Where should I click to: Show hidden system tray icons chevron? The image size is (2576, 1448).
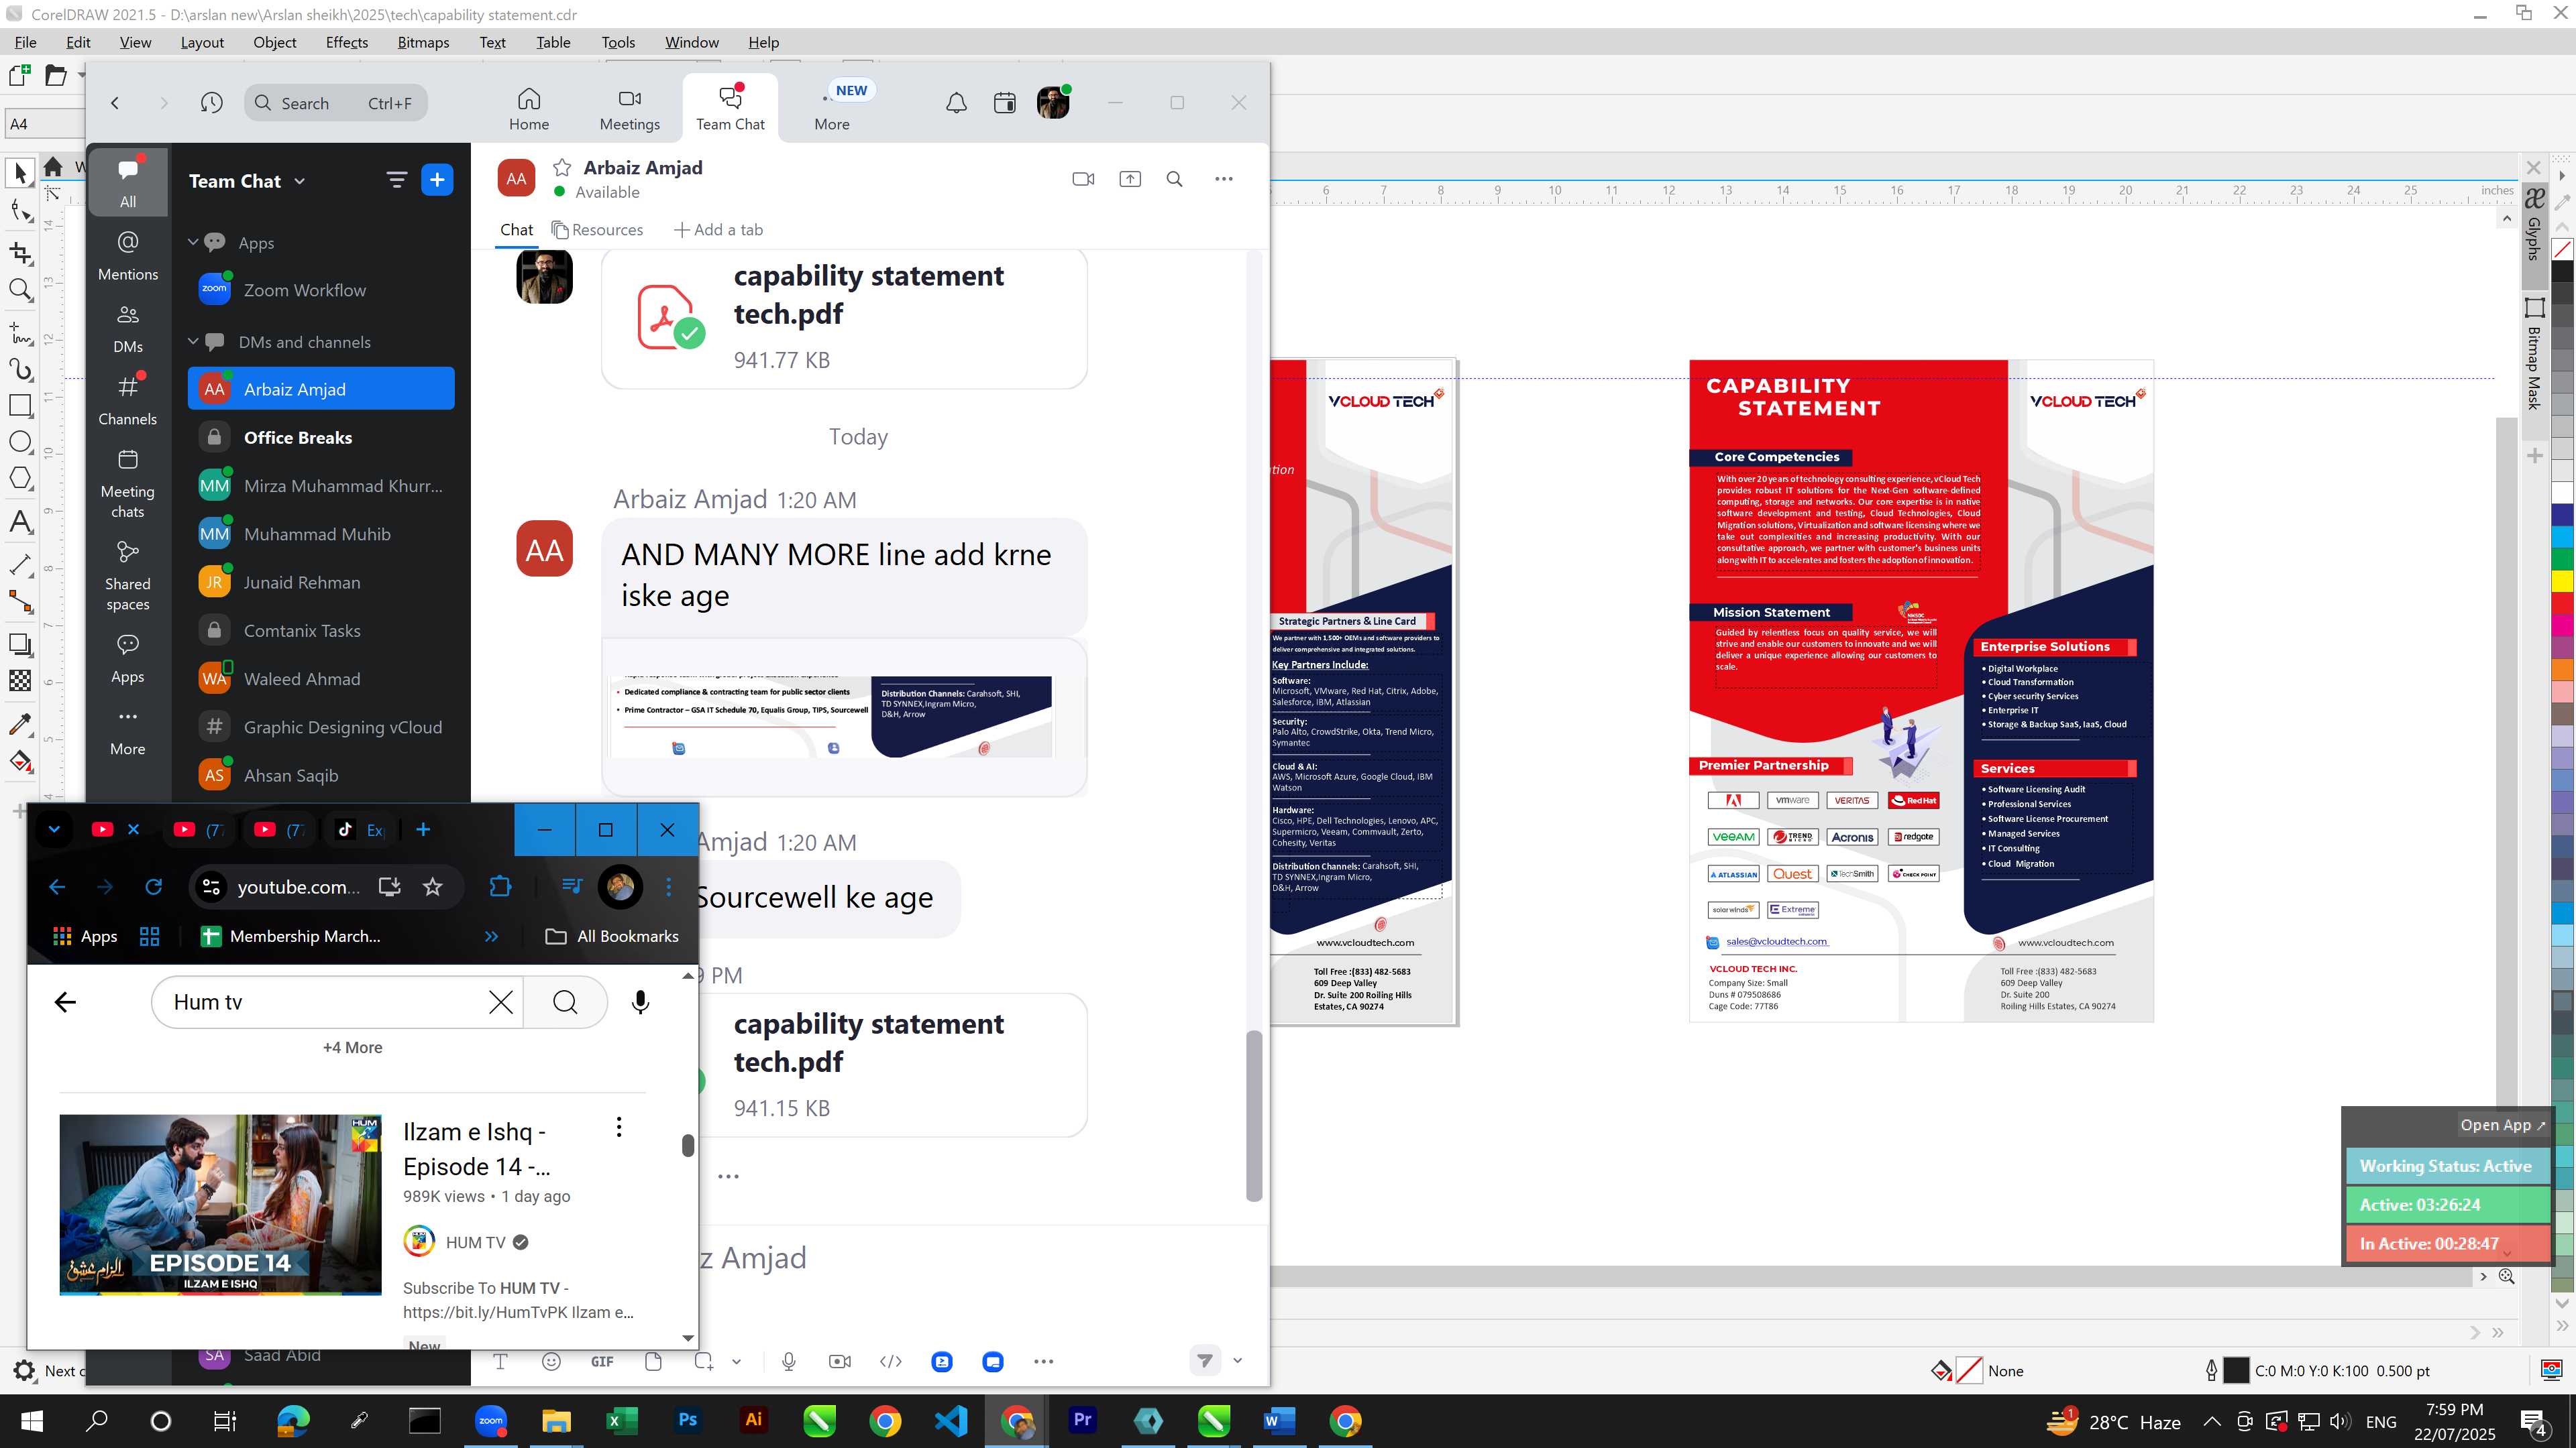point(2212,1421)
